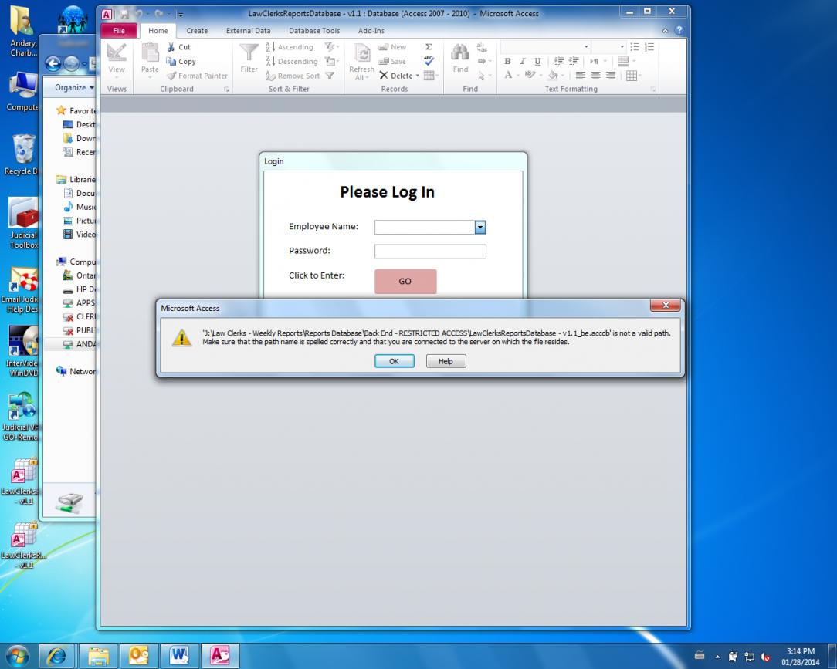Open the File tab
837x669 pixels.
point(119,31)
